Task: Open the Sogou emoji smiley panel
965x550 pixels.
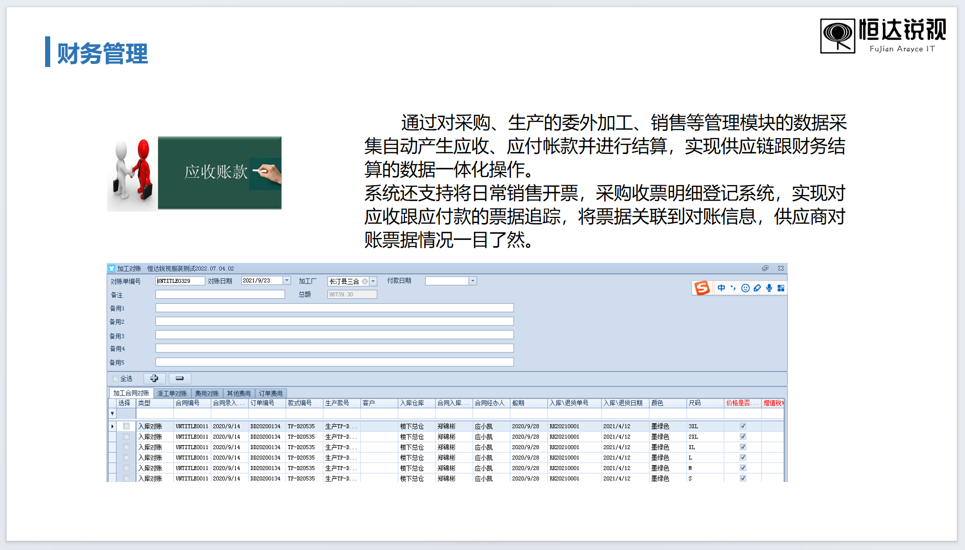Action: (745, 288)
